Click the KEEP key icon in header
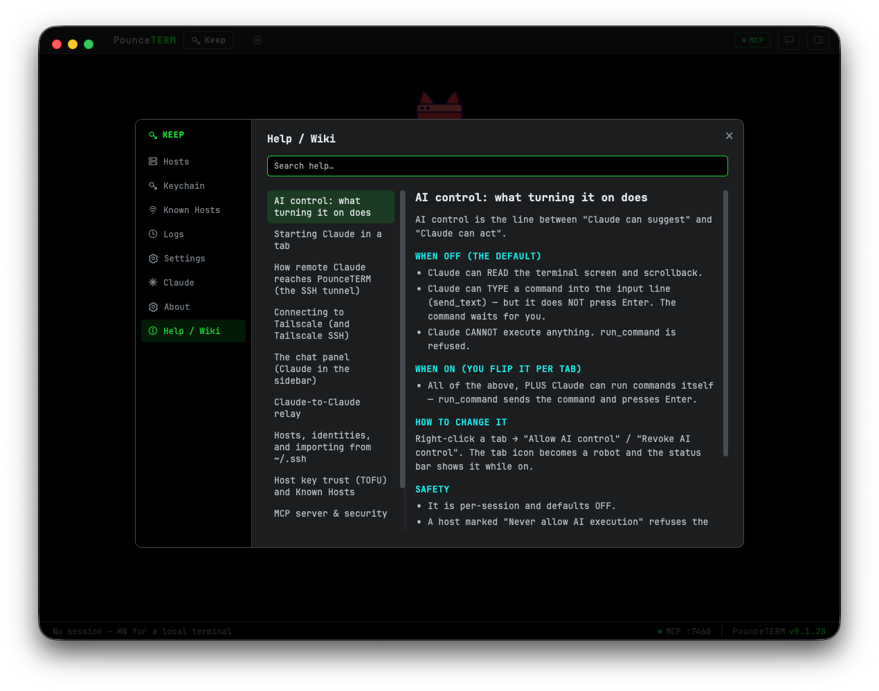 pyautogui.click(x=153, y=135)
